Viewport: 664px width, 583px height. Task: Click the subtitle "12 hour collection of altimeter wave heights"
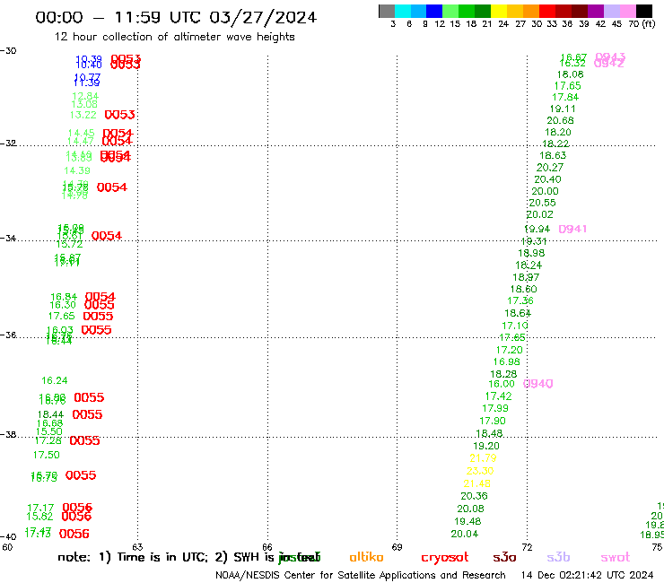point(174,37)
